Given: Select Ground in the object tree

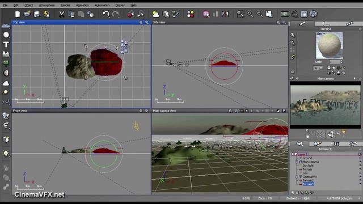Looking at the screenshot, I should (x=307, y=158).
